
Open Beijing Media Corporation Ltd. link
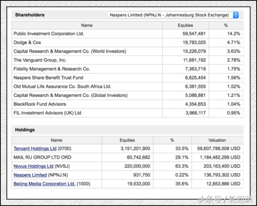(44, 184)
